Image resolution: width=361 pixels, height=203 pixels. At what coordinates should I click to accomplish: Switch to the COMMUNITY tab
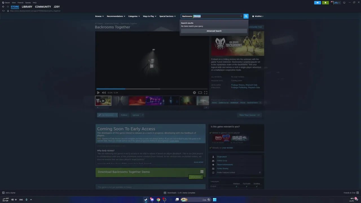[x=43, y=7]
